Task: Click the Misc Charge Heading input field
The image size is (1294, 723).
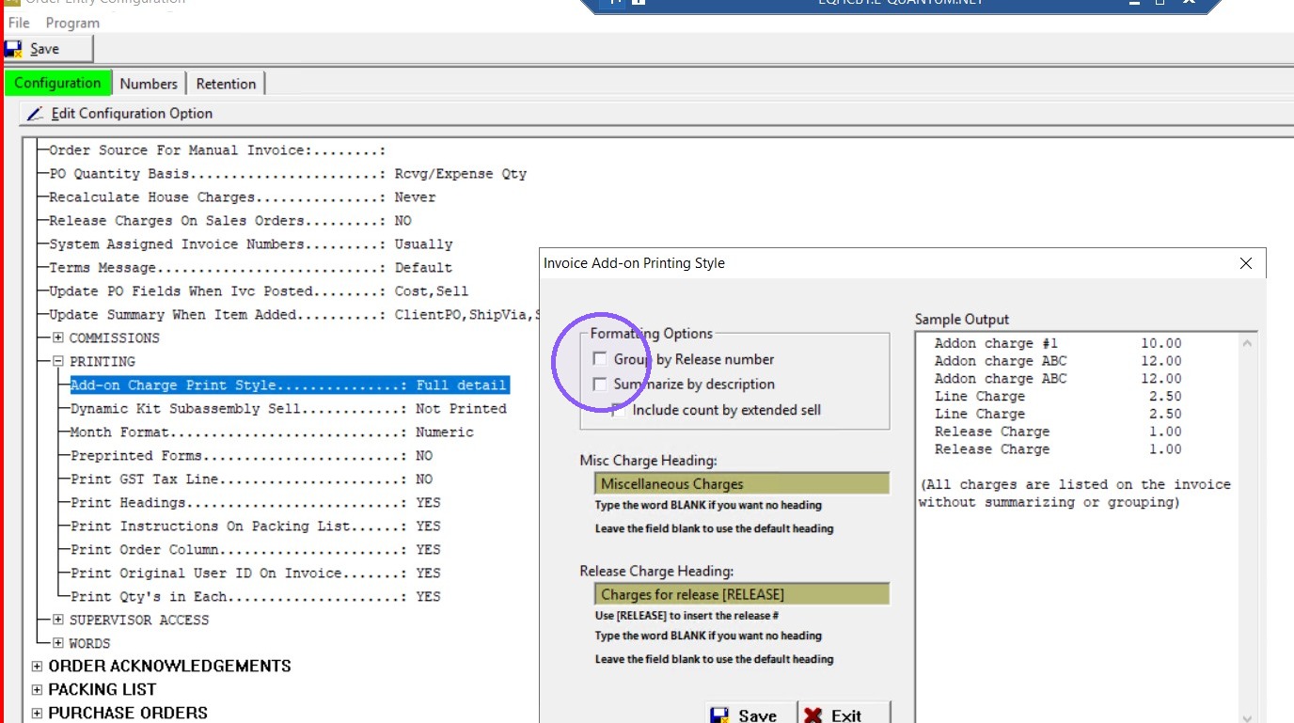Action: point(741,484)
